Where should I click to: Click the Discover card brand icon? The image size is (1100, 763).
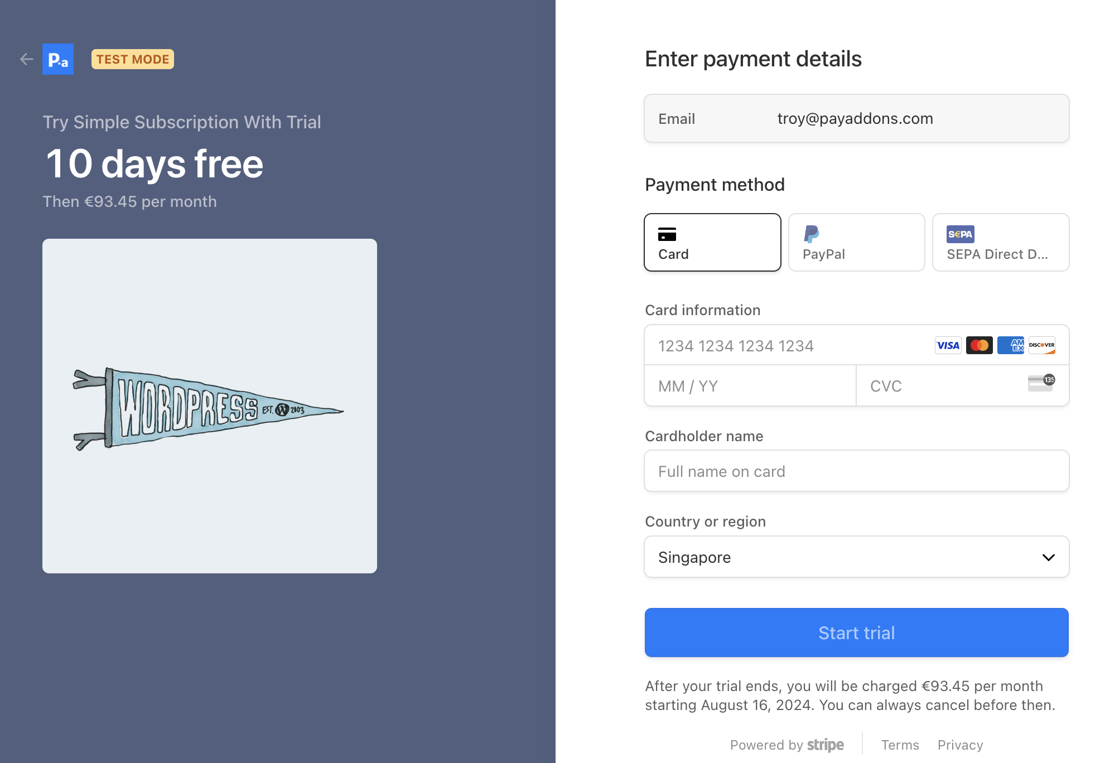1041,346
